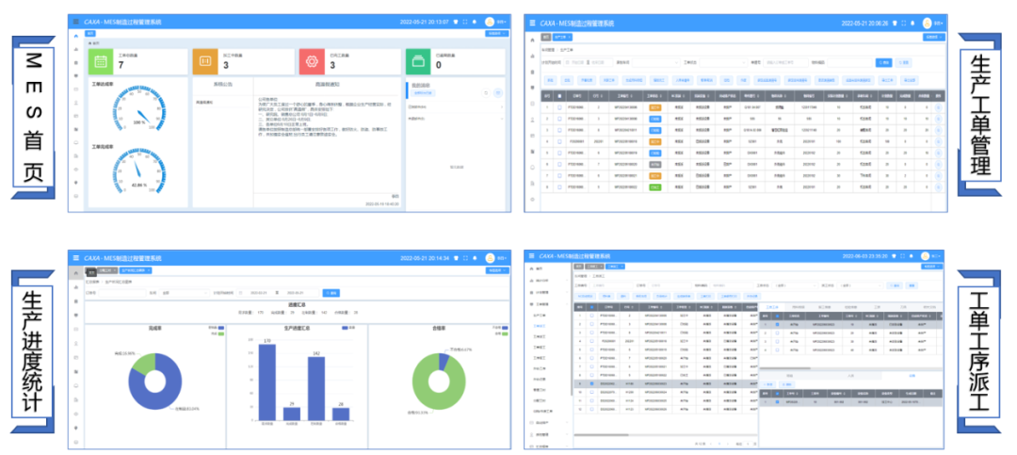
Task: Toggle select-all checkbox in production order table header
Action: 558,95
